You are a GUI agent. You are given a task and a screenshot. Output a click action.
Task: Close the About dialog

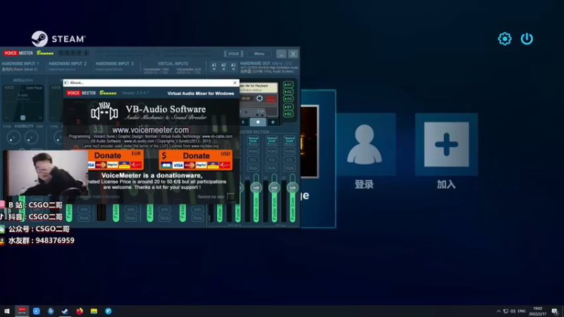[235, 82]
